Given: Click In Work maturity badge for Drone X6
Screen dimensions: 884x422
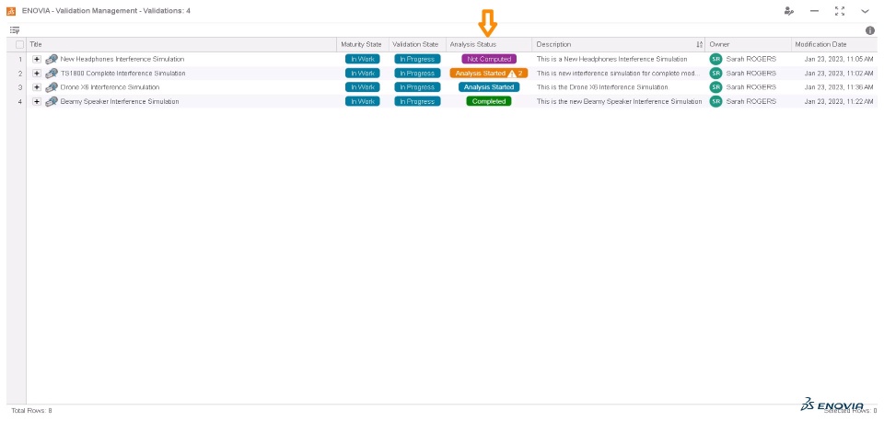Looking at the screenshot, I should pos(362,87).
